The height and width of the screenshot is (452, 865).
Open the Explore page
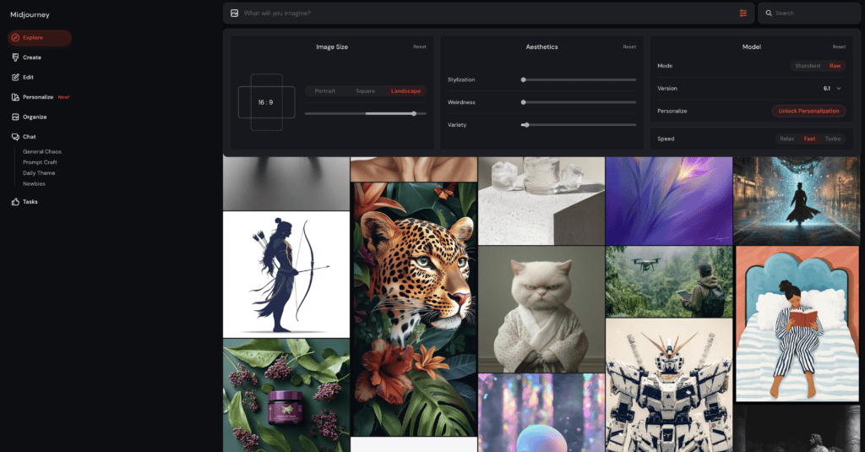(x=40, y=37)
